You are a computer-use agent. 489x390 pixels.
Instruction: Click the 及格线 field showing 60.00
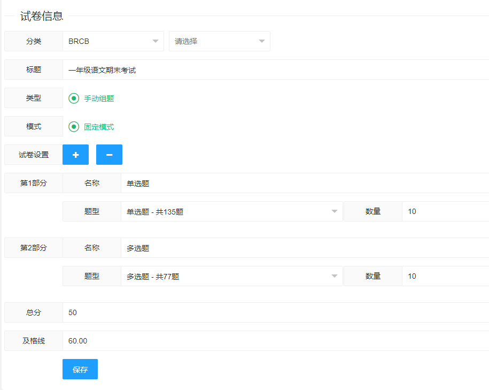(x=275, y=341)
